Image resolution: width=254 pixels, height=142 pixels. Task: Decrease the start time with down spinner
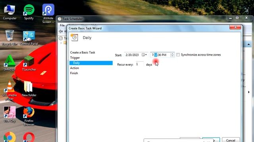(x=172, y=56)
